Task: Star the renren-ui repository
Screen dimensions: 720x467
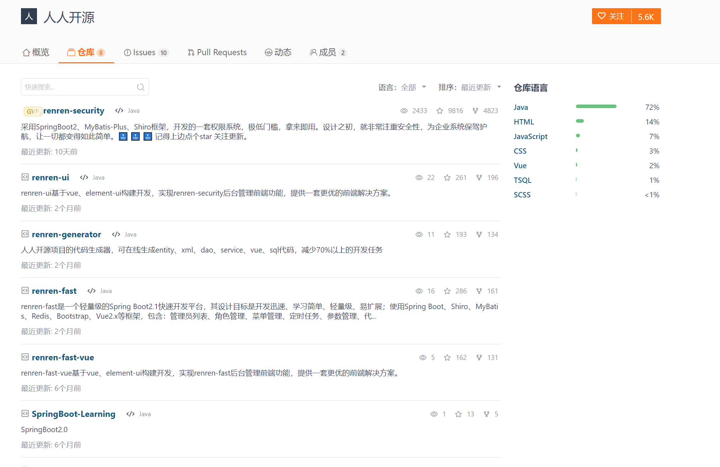Action: [x=447, y=177]
